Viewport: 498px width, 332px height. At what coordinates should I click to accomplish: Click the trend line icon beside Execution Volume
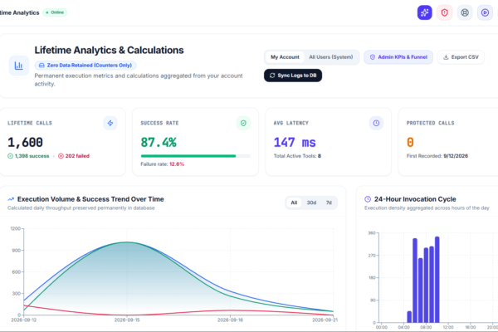coord(11,199)
